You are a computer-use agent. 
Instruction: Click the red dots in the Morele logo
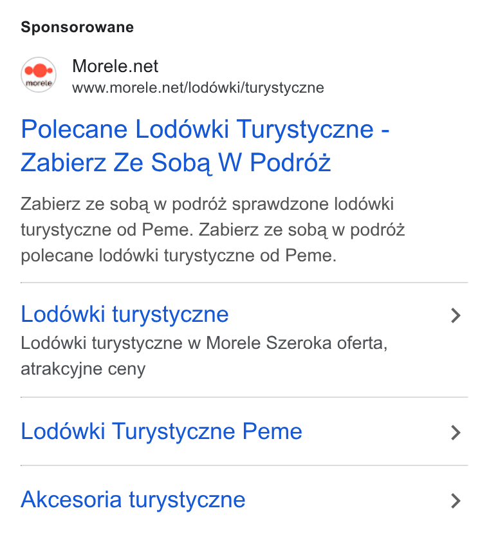pos(39,70)
